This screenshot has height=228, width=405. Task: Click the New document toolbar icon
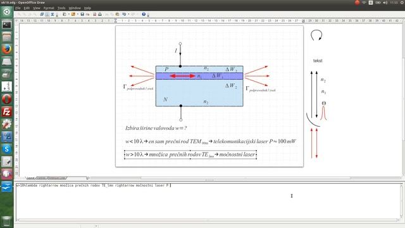pyautogui.click(x=65, y=14)
